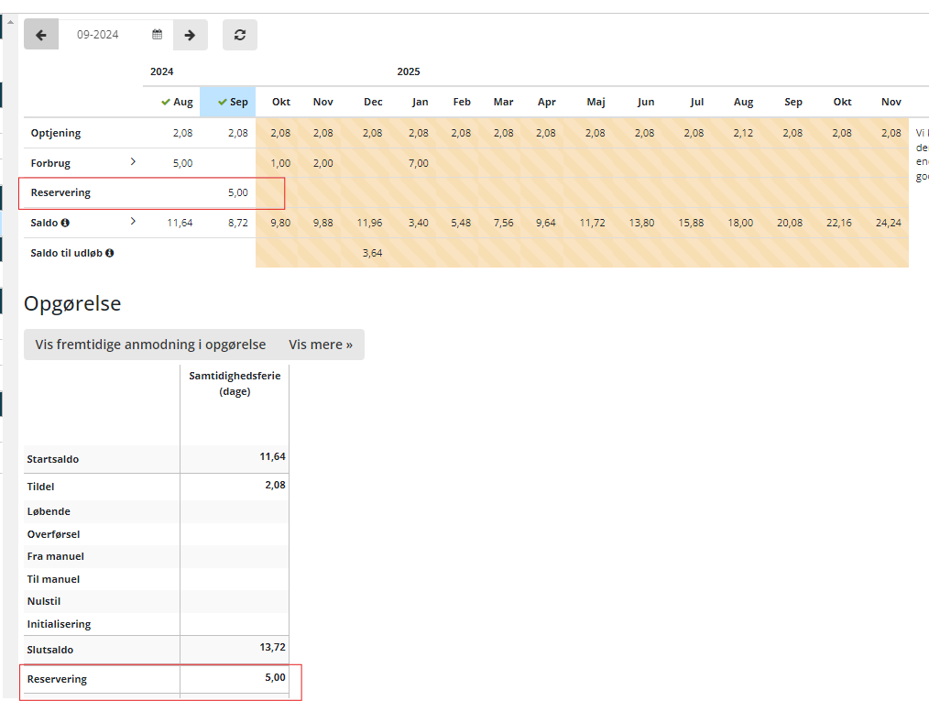Click Saldo til udløb value 3,64
The width and height of the screenshot is (929, 701).
click(372, 253)
